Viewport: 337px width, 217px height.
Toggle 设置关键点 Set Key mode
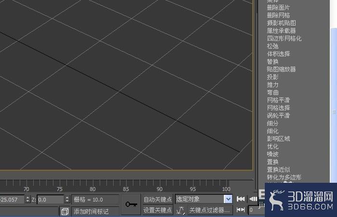[158, 210]
